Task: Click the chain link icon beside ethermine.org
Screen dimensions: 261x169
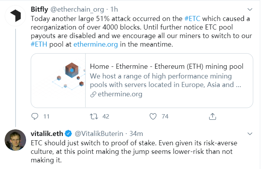Action: pos(93,94)
